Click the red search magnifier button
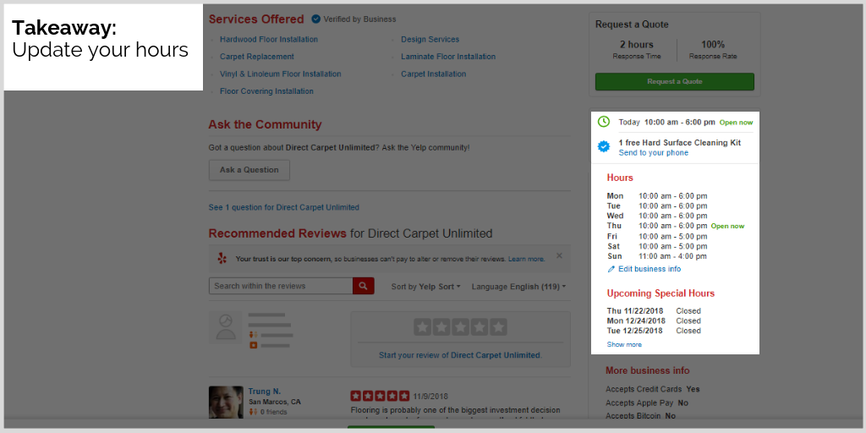866x433 pixels. [364, 286]
